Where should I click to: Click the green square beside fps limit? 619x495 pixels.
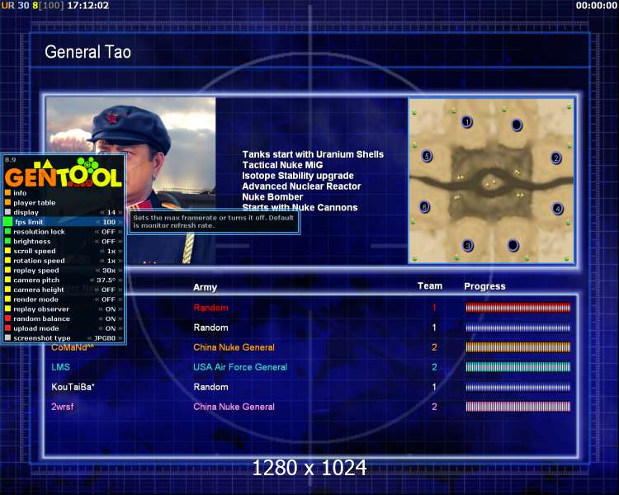(7, 222)
